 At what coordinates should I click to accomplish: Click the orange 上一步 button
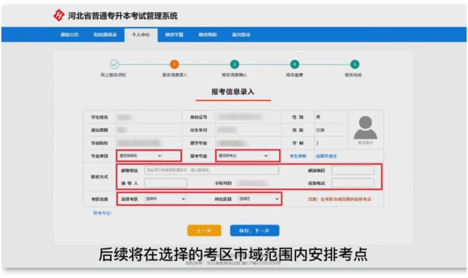[x=203, y=231]
